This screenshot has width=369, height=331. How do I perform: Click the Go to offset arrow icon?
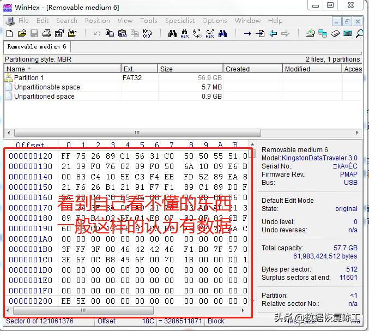pos(247,34)
